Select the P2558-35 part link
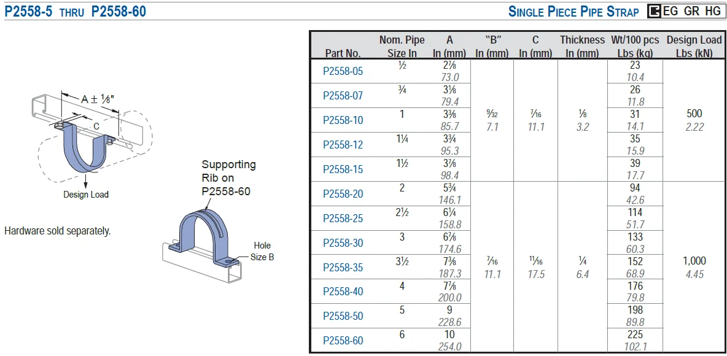The width and height of the screenshot is (727, 356). 343,268
